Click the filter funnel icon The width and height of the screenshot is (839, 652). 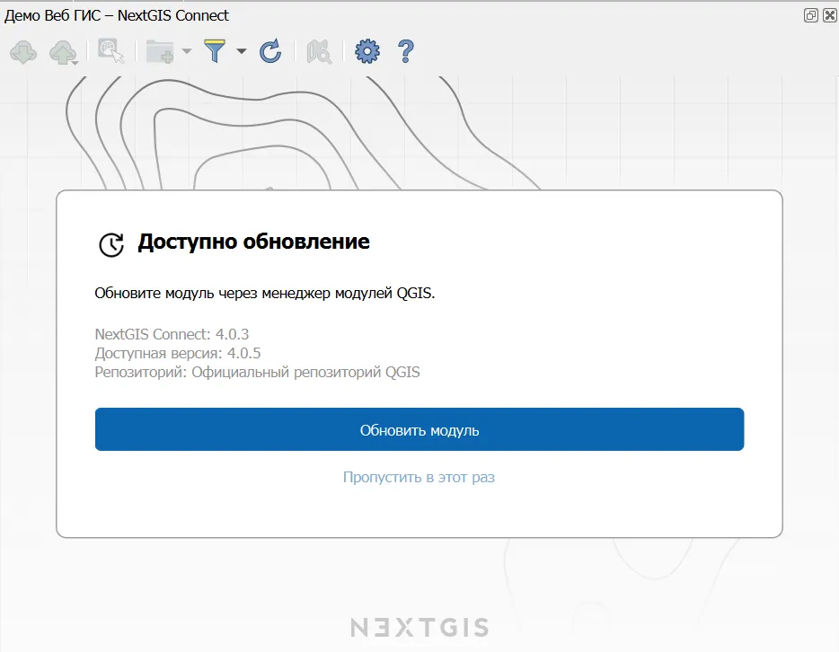point(215,51)
